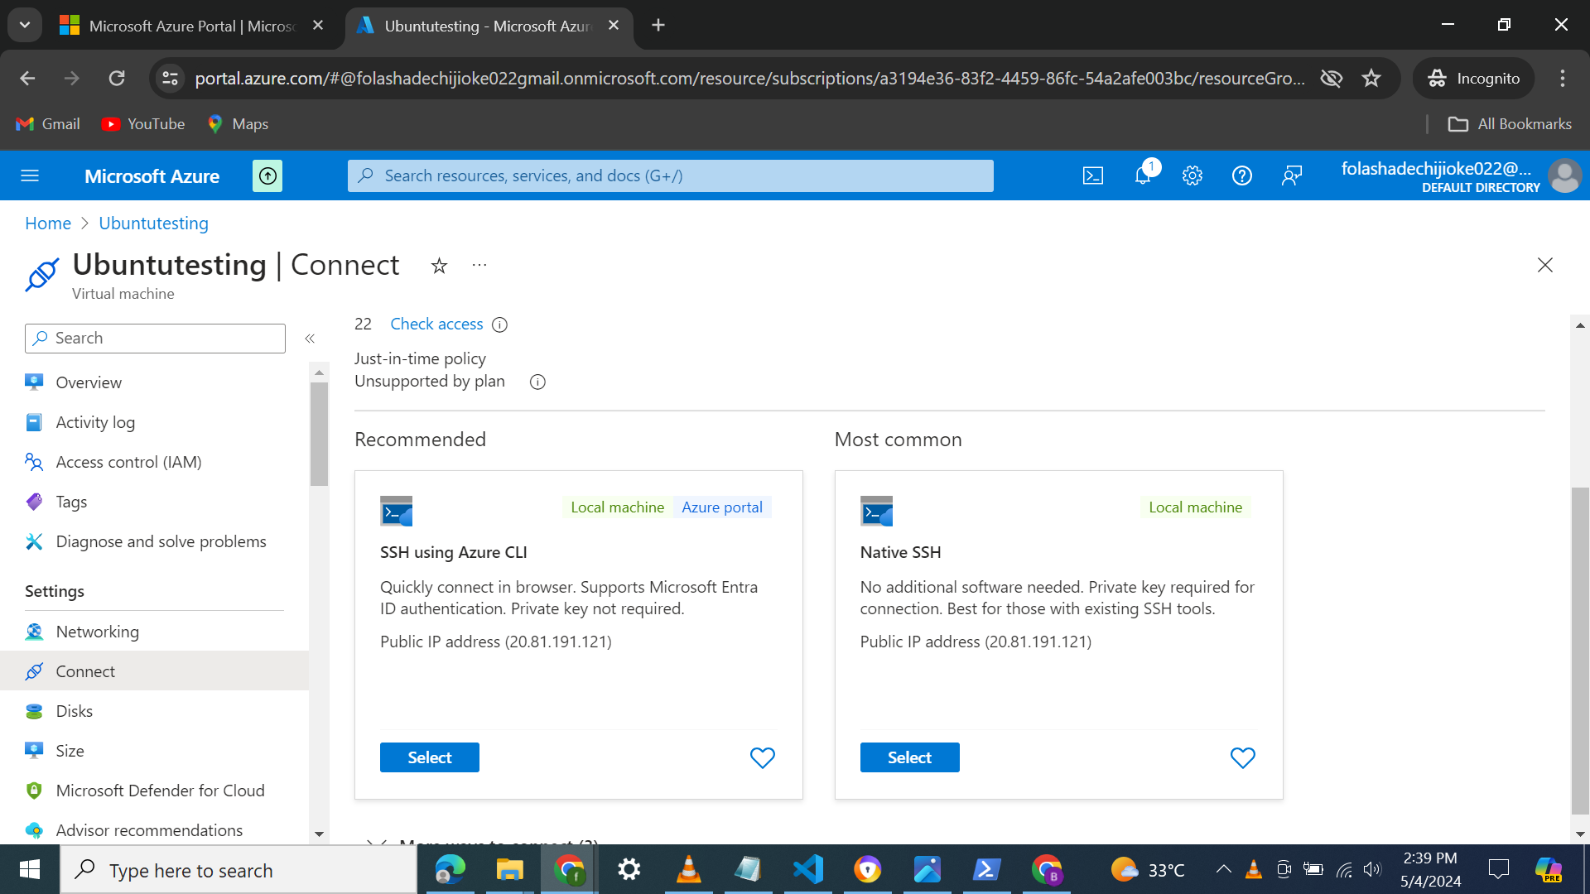Favorite the SSH using Azure CLI card
Viewport: 1590px width, 894px height.
(762, 757)
